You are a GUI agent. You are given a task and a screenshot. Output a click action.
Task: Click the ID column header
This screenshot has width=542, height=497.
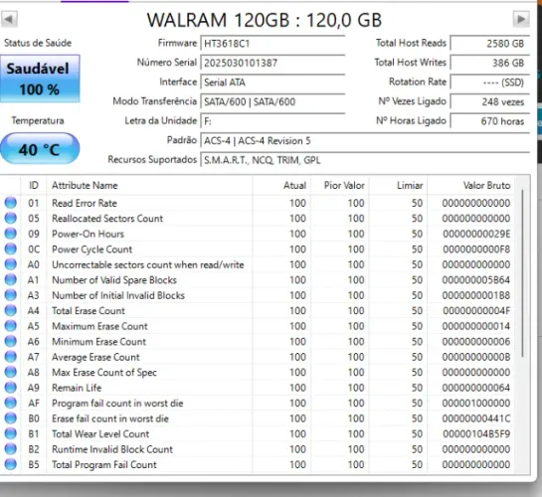tap(34, 186)
